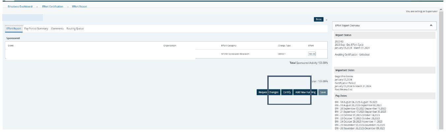This screenshot has width=446, height=135.
Task: Click the BW - 25 November 12,2023 pay date row
Action: (x=360, y=125)
